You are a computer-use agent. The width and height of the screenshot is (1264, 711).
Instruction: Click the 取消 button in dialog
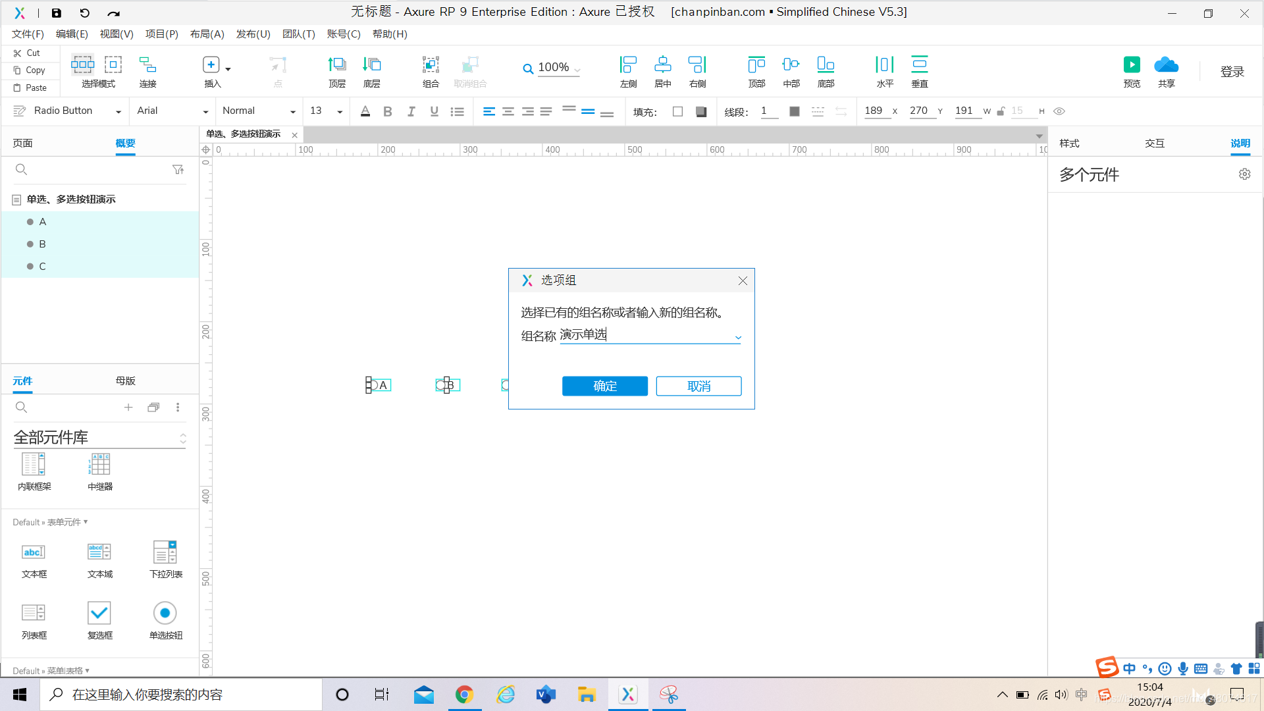tap(698, 386)
